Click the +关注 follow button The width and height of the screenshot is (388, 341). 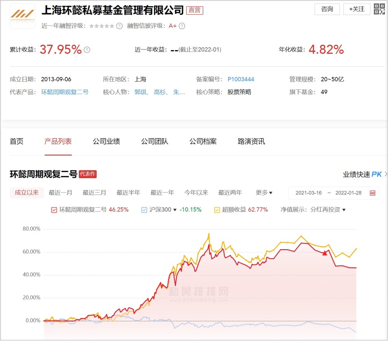357,9
